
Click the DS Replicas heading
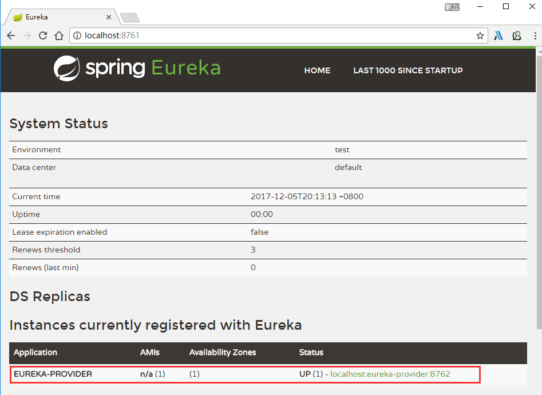pos(50,297)
